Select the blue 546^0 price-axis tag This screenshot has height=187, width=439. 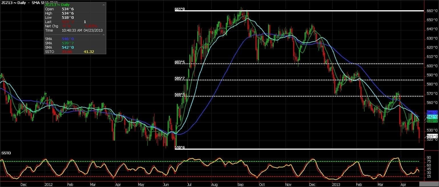pos(432,112)
